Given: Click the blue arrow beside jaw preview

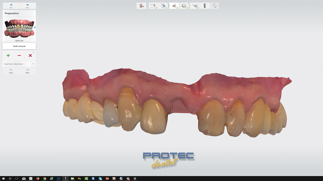Looking at the screenshot, I should [x=34, y=27].
